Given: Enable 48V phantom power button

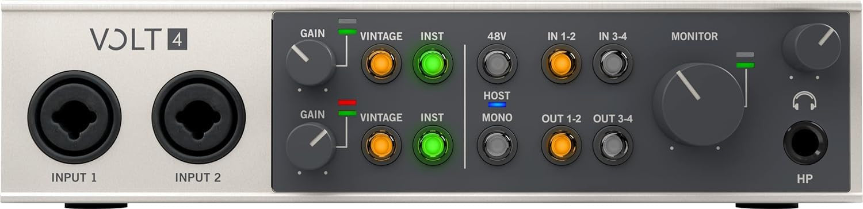Looking at the screenshot, I should pos(497,64).
